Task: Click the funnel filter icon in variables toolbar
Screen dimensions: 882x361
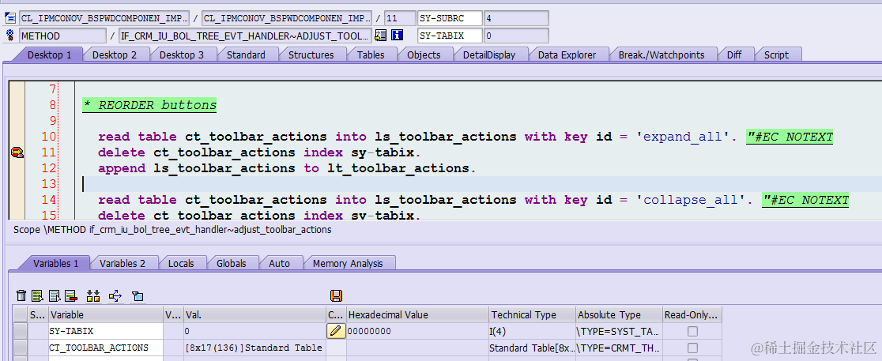Action: (x=138, y=296)
